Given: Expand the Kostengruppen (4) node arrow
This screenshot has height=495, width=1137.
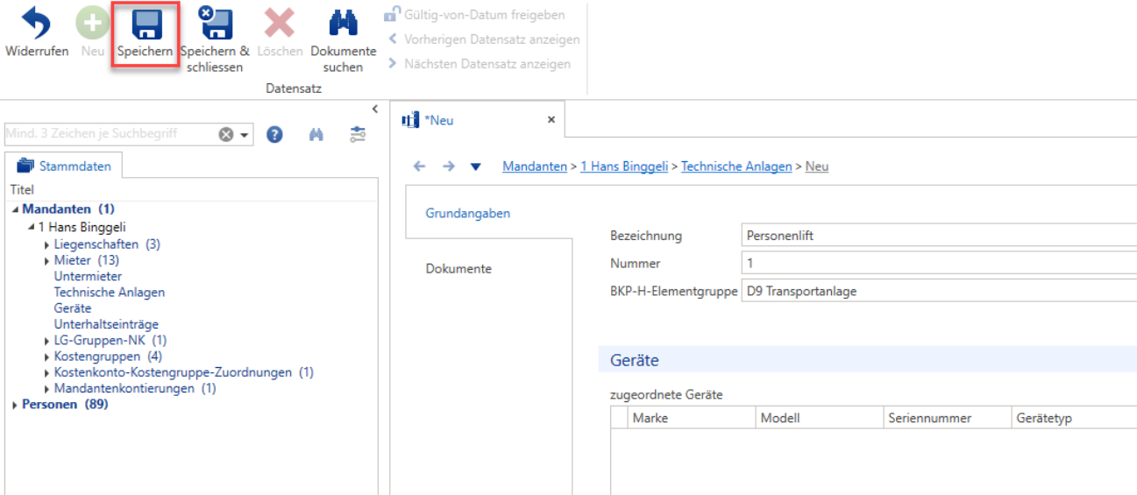Looking at the screenshot, I should coord(46,357).
